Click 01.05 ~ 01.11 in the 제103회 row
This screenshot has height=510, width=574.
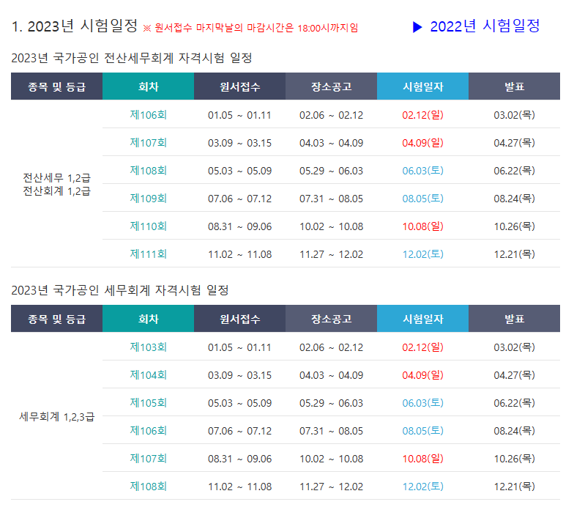(x=240, y=347)
